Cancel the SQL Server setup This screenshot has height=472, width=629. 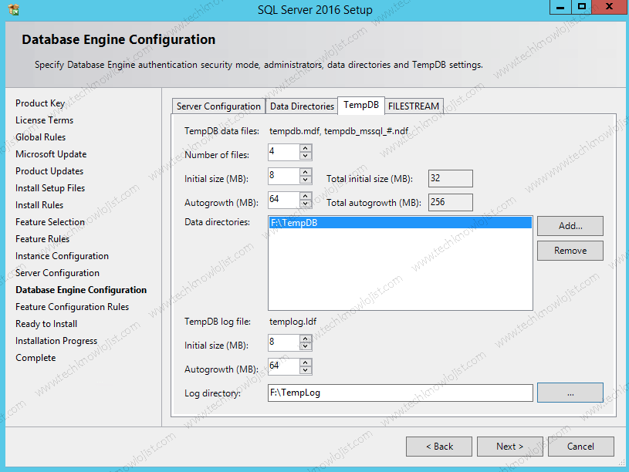click(x=581, y=447)
